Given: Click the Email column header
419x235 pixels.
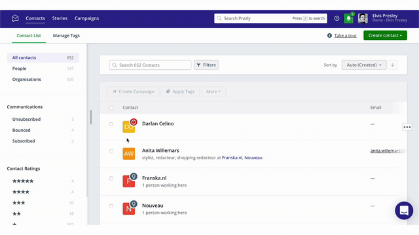Looking at the screenshot, I should click(x=376, y=107).
